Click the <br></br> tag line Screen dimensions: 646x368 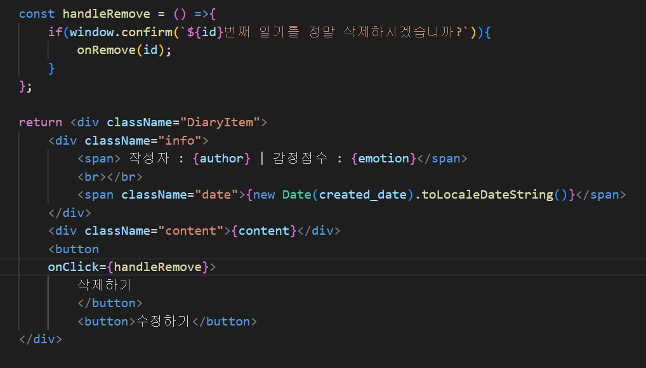(x=110, y=177)
